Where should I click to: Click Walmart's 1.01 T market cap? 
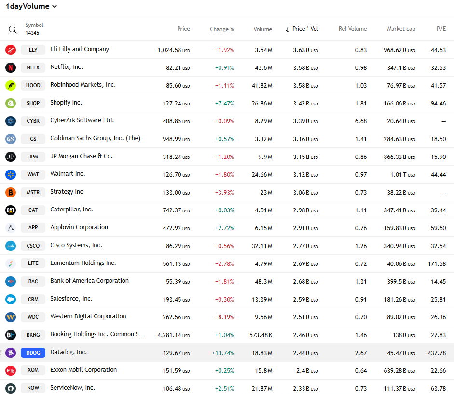coord(403,175)
